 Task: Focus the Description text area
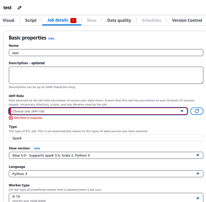[x=106, y=75]
